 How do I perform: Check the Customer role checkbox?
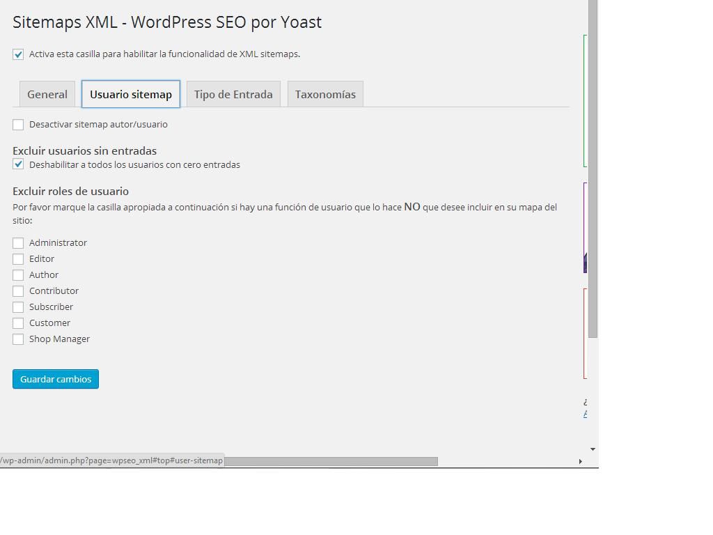(18, 323)
